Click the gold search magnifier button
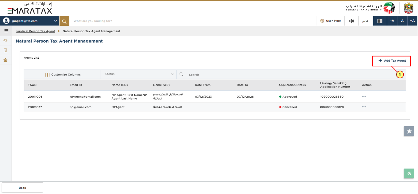 [x=64, y=21]
